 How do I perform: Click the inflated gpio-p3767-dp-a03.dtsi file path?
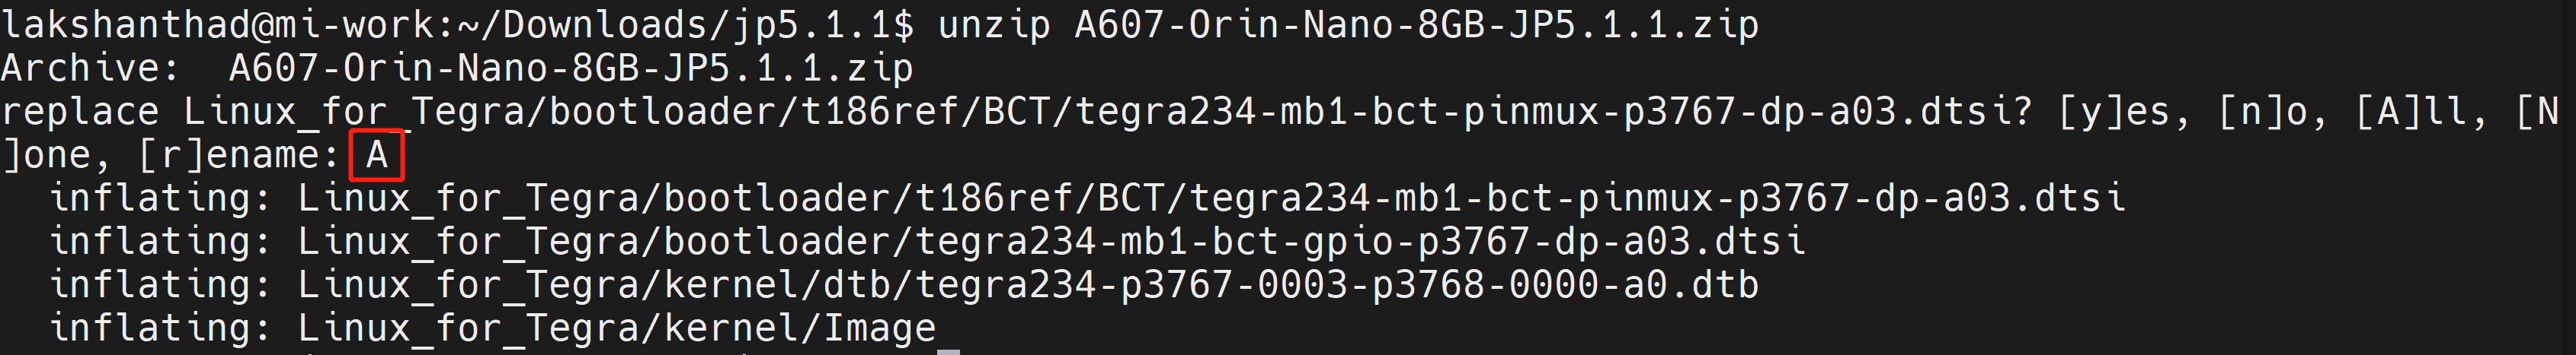pyautogui.click(x=1052, y=241)
